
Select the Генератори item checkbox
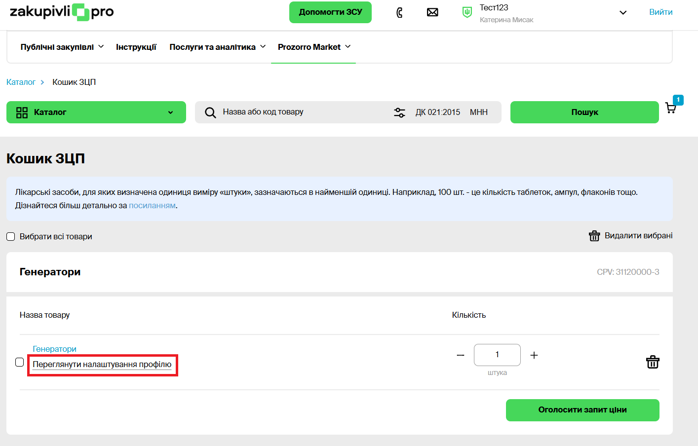click(x=20, y=362)
